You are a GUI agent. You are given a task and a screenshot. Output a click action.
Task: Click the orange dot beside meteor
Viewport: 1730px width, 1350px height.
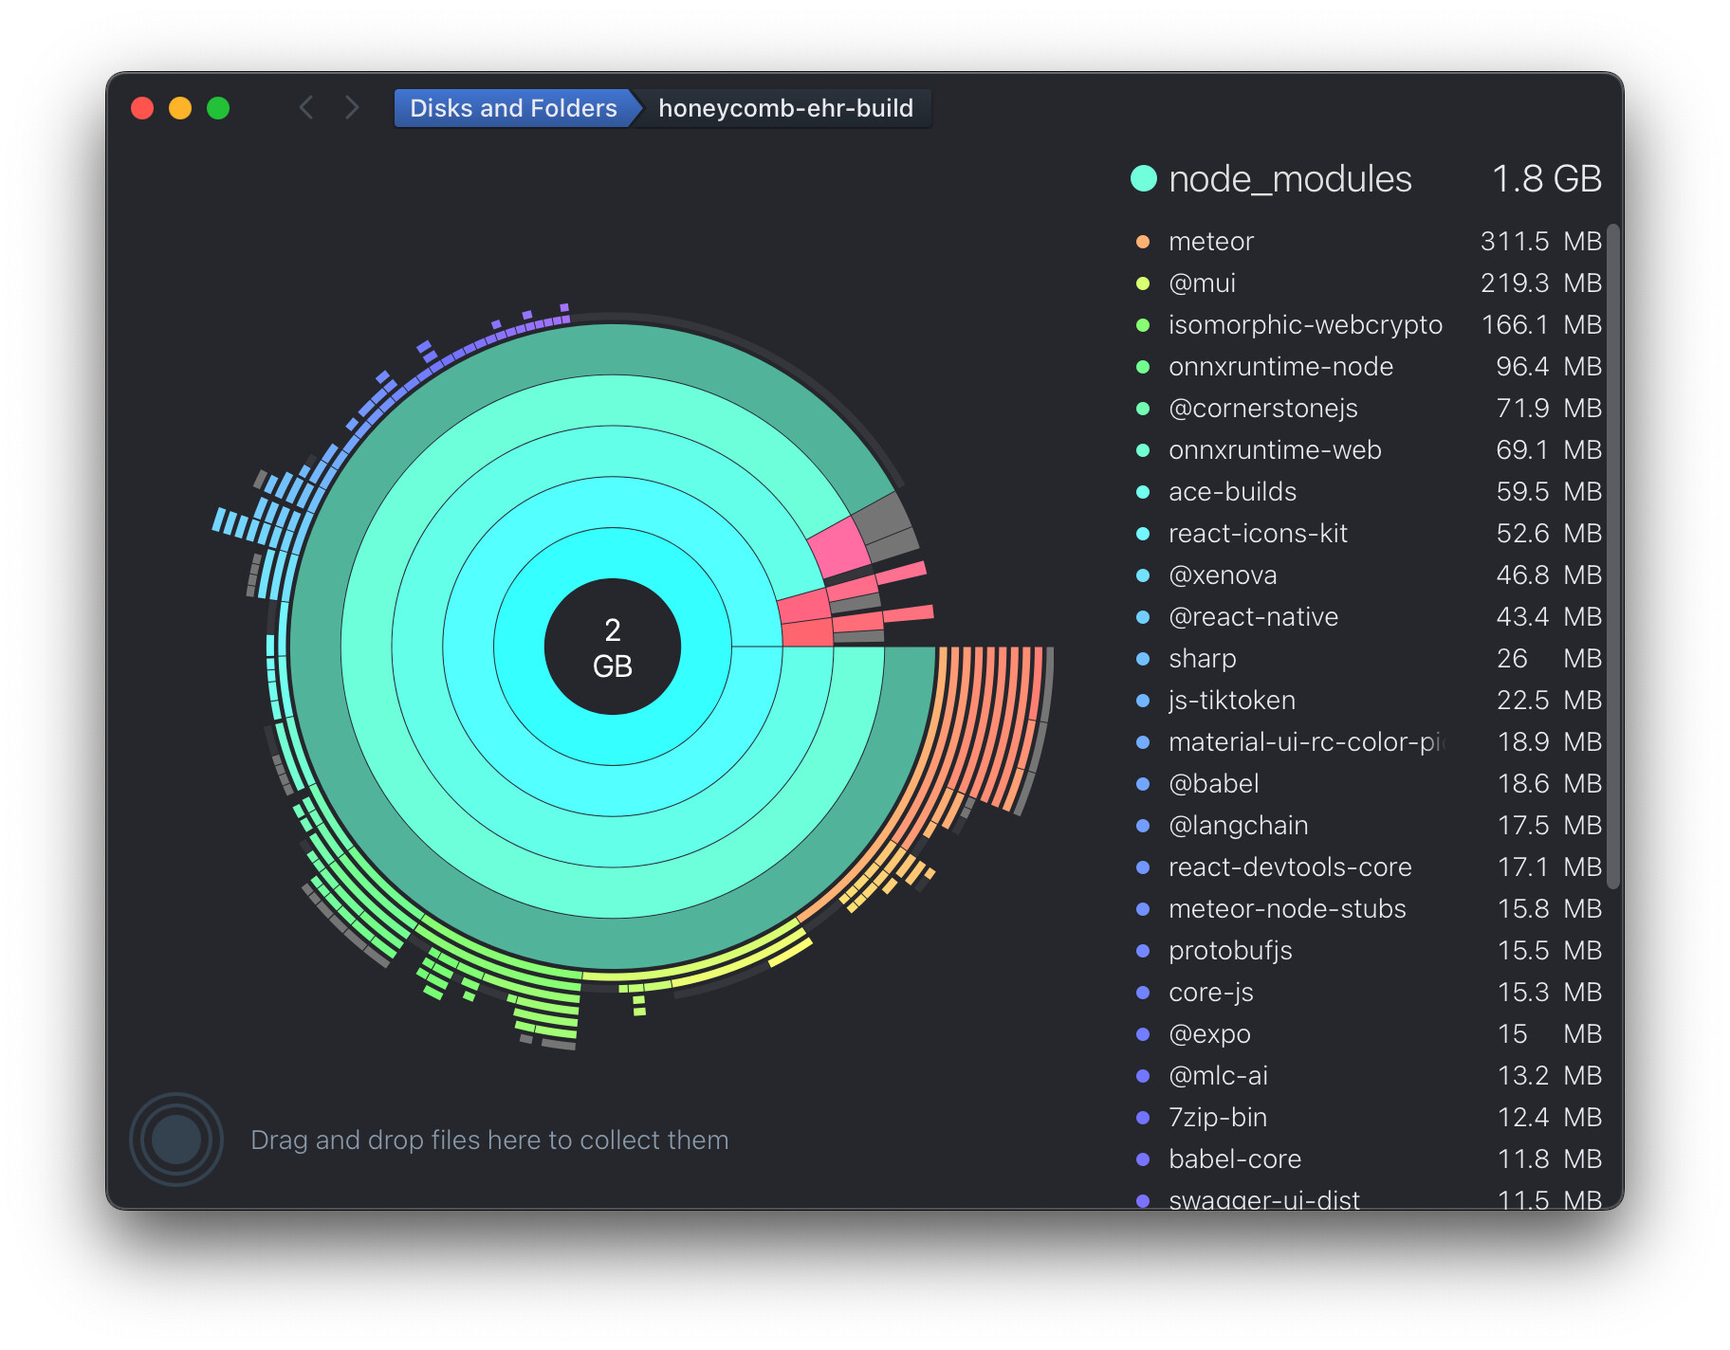coord(1143,242)
